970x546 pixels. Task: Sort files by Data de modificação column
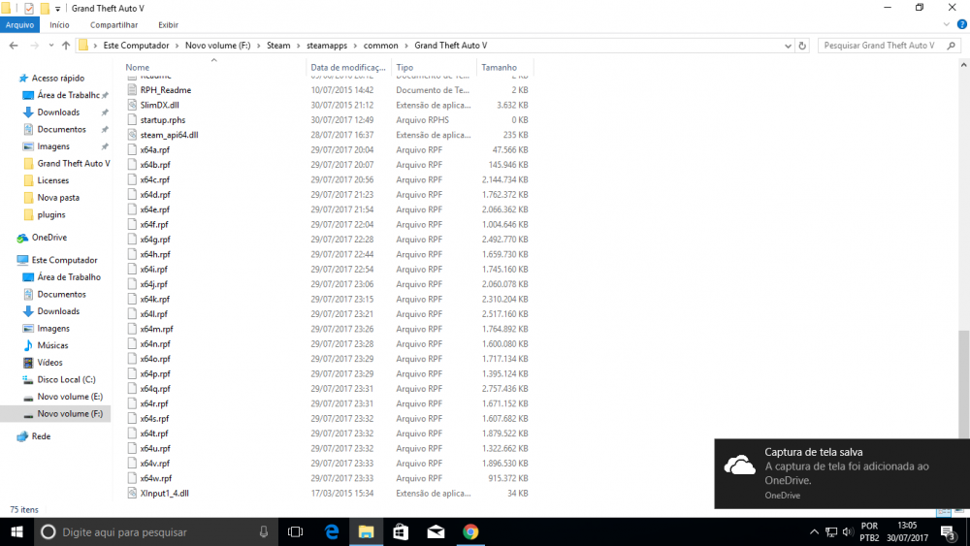[348, 67]
